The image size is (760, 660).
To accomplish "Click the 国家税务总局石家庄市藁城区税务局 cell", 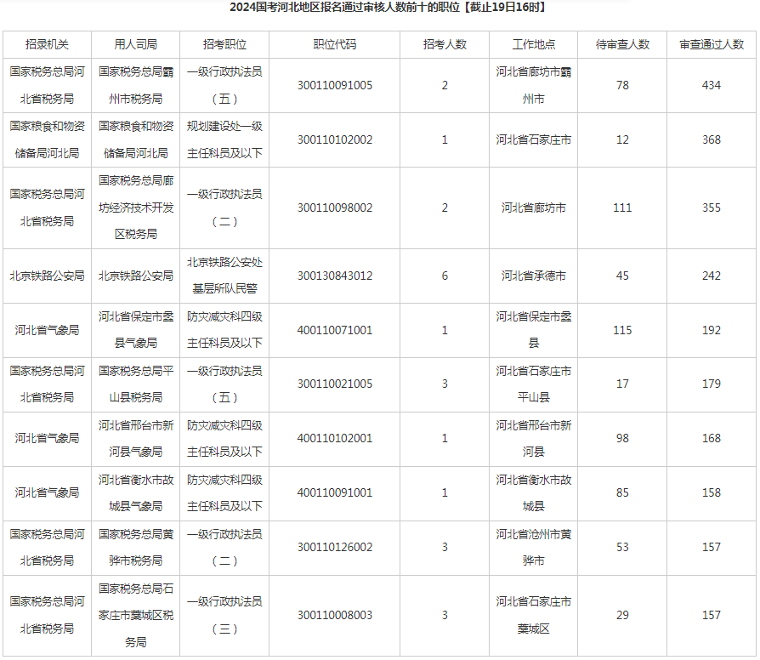I will pyautogui.click(x=136, y=616).
